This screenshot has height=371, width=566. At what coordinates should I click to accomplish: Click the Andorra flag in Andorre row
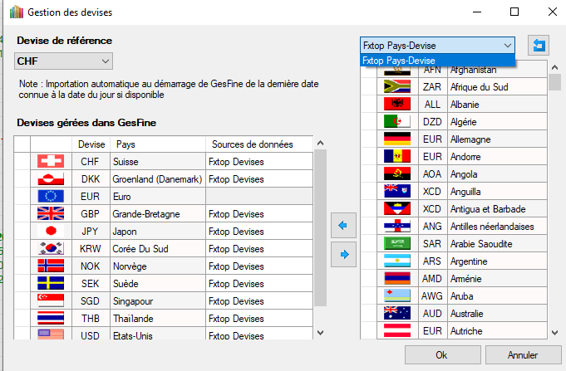(397, 156)
